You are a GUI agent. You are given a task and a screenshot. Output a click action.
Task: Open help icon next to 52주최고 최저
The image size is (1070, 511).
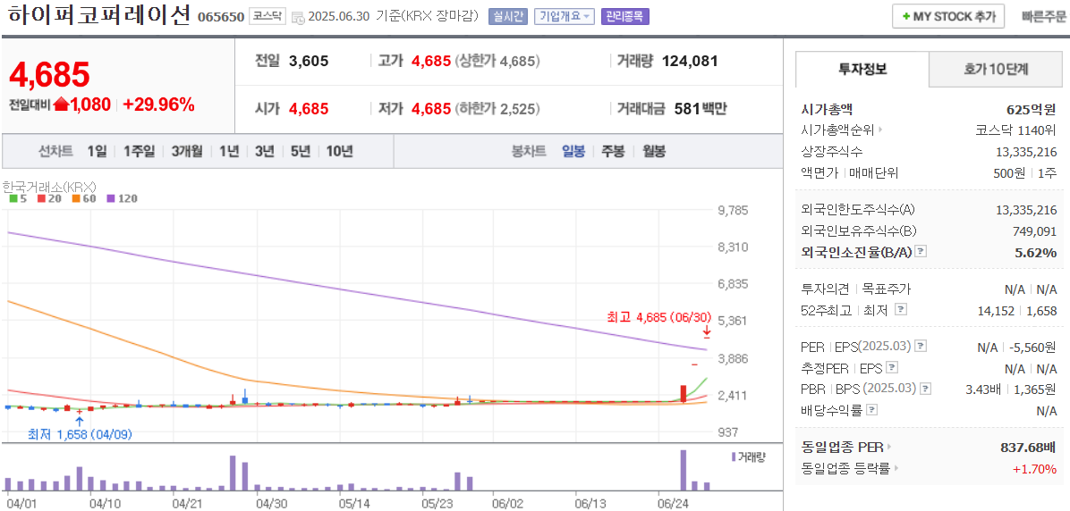tap(901, 310)
